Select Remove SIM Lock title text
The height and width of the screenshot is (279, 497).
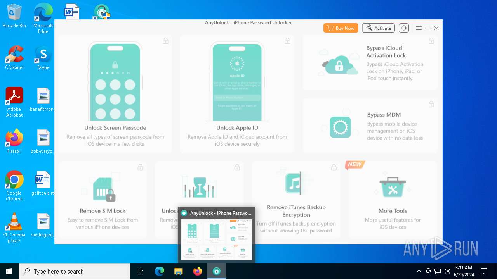click(x=103, y=211)
